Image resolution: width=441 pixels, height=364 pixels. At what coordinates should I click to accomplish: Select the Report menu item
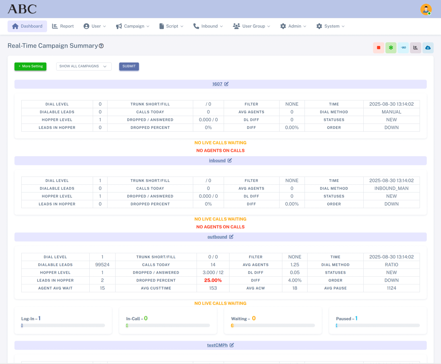(67, 26)
